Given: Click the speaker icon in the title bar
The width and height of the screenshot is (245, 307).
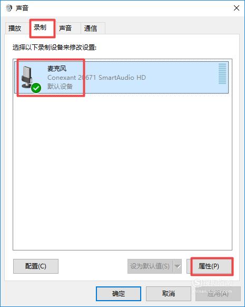Looking at the screenshot, I should (8, 8).
